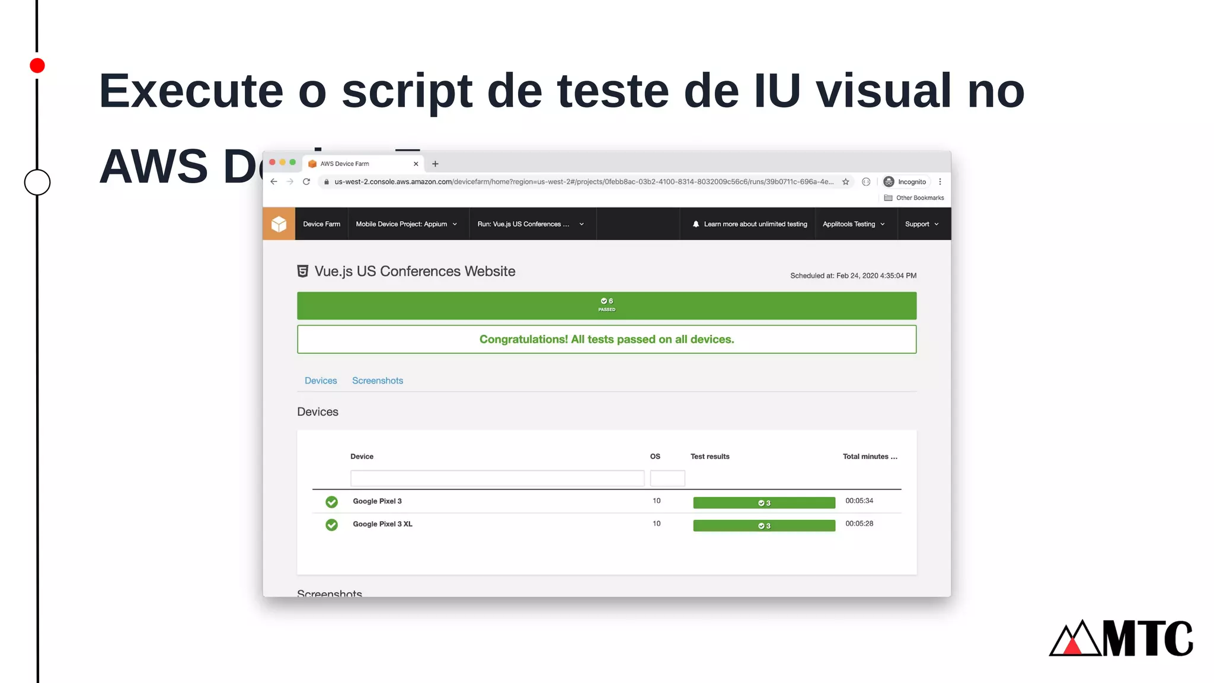Click the browser address bar URL
This screenshot has width=1214, height=683.
[584, 182]
